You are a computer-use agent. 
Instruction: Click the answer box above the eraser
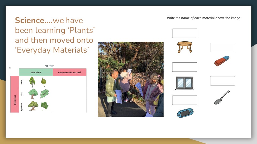222,47
